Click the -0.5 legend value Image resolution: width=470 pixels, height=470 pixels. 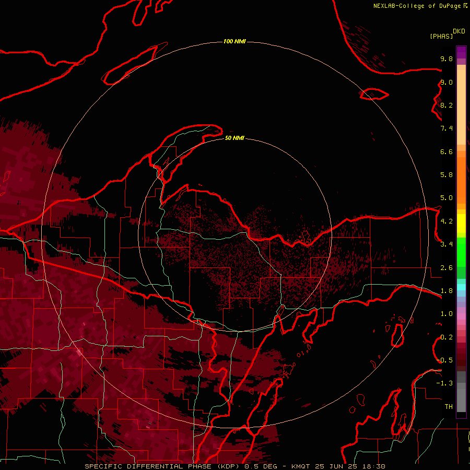point(445,360)
